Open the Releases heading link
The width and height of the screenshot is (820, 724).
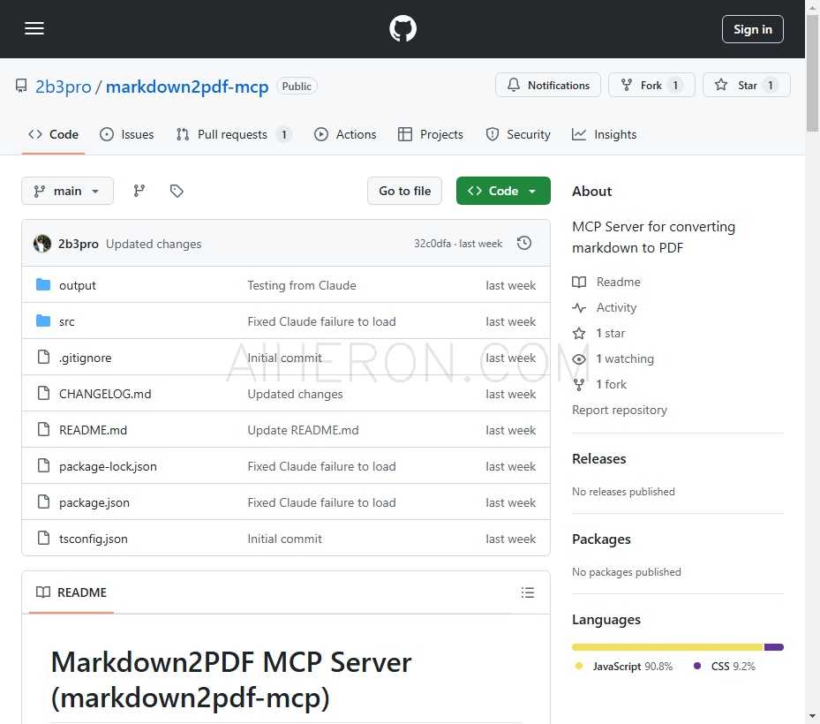click(599, 459)
